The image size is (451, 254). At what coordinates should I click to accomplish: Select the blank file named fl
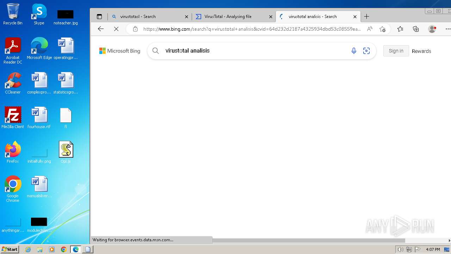(66, 118)
